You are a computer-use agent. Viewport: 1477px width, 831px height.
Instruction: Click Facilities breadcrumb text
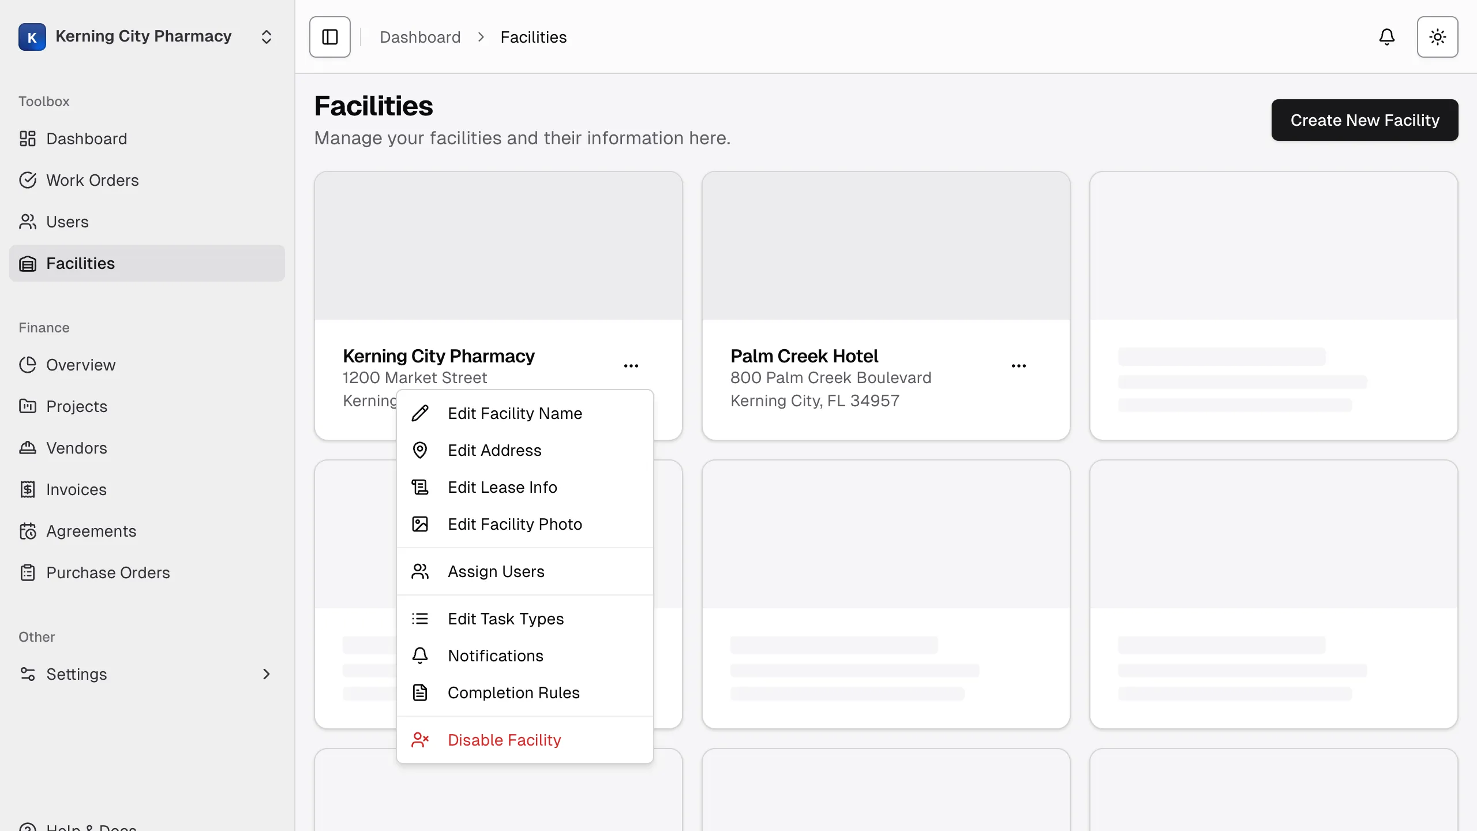[x=534, y=37]
